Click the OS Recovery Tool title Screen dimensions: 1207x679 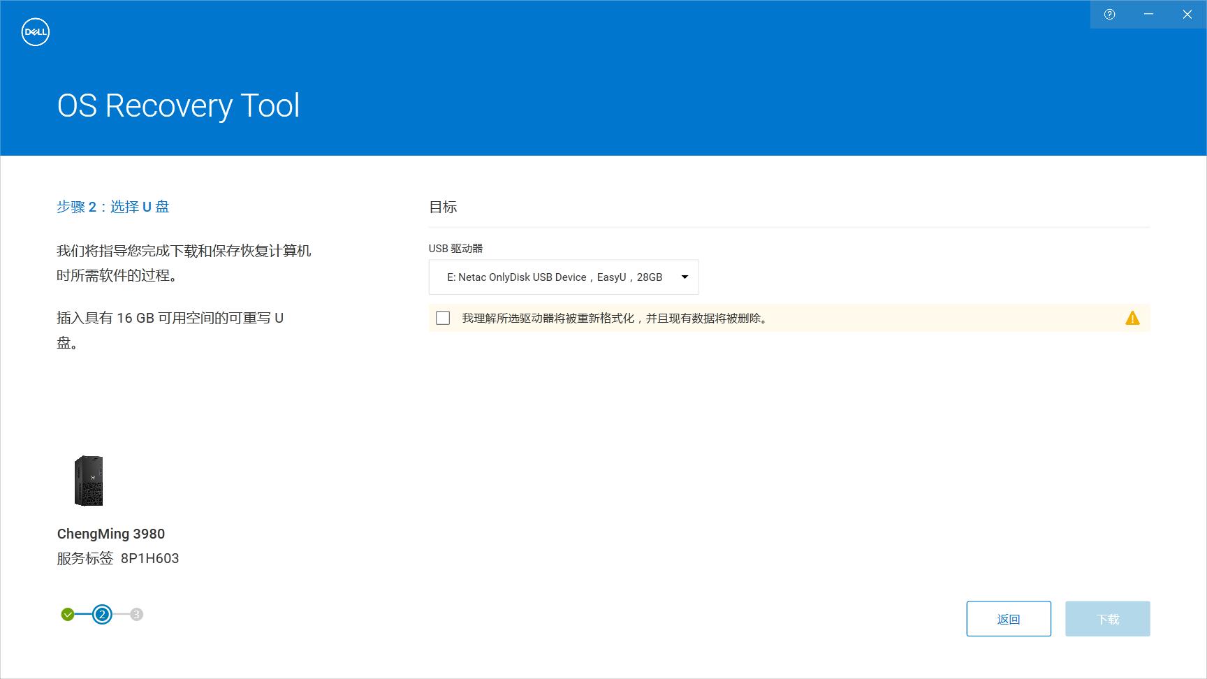tap(178, 106)
